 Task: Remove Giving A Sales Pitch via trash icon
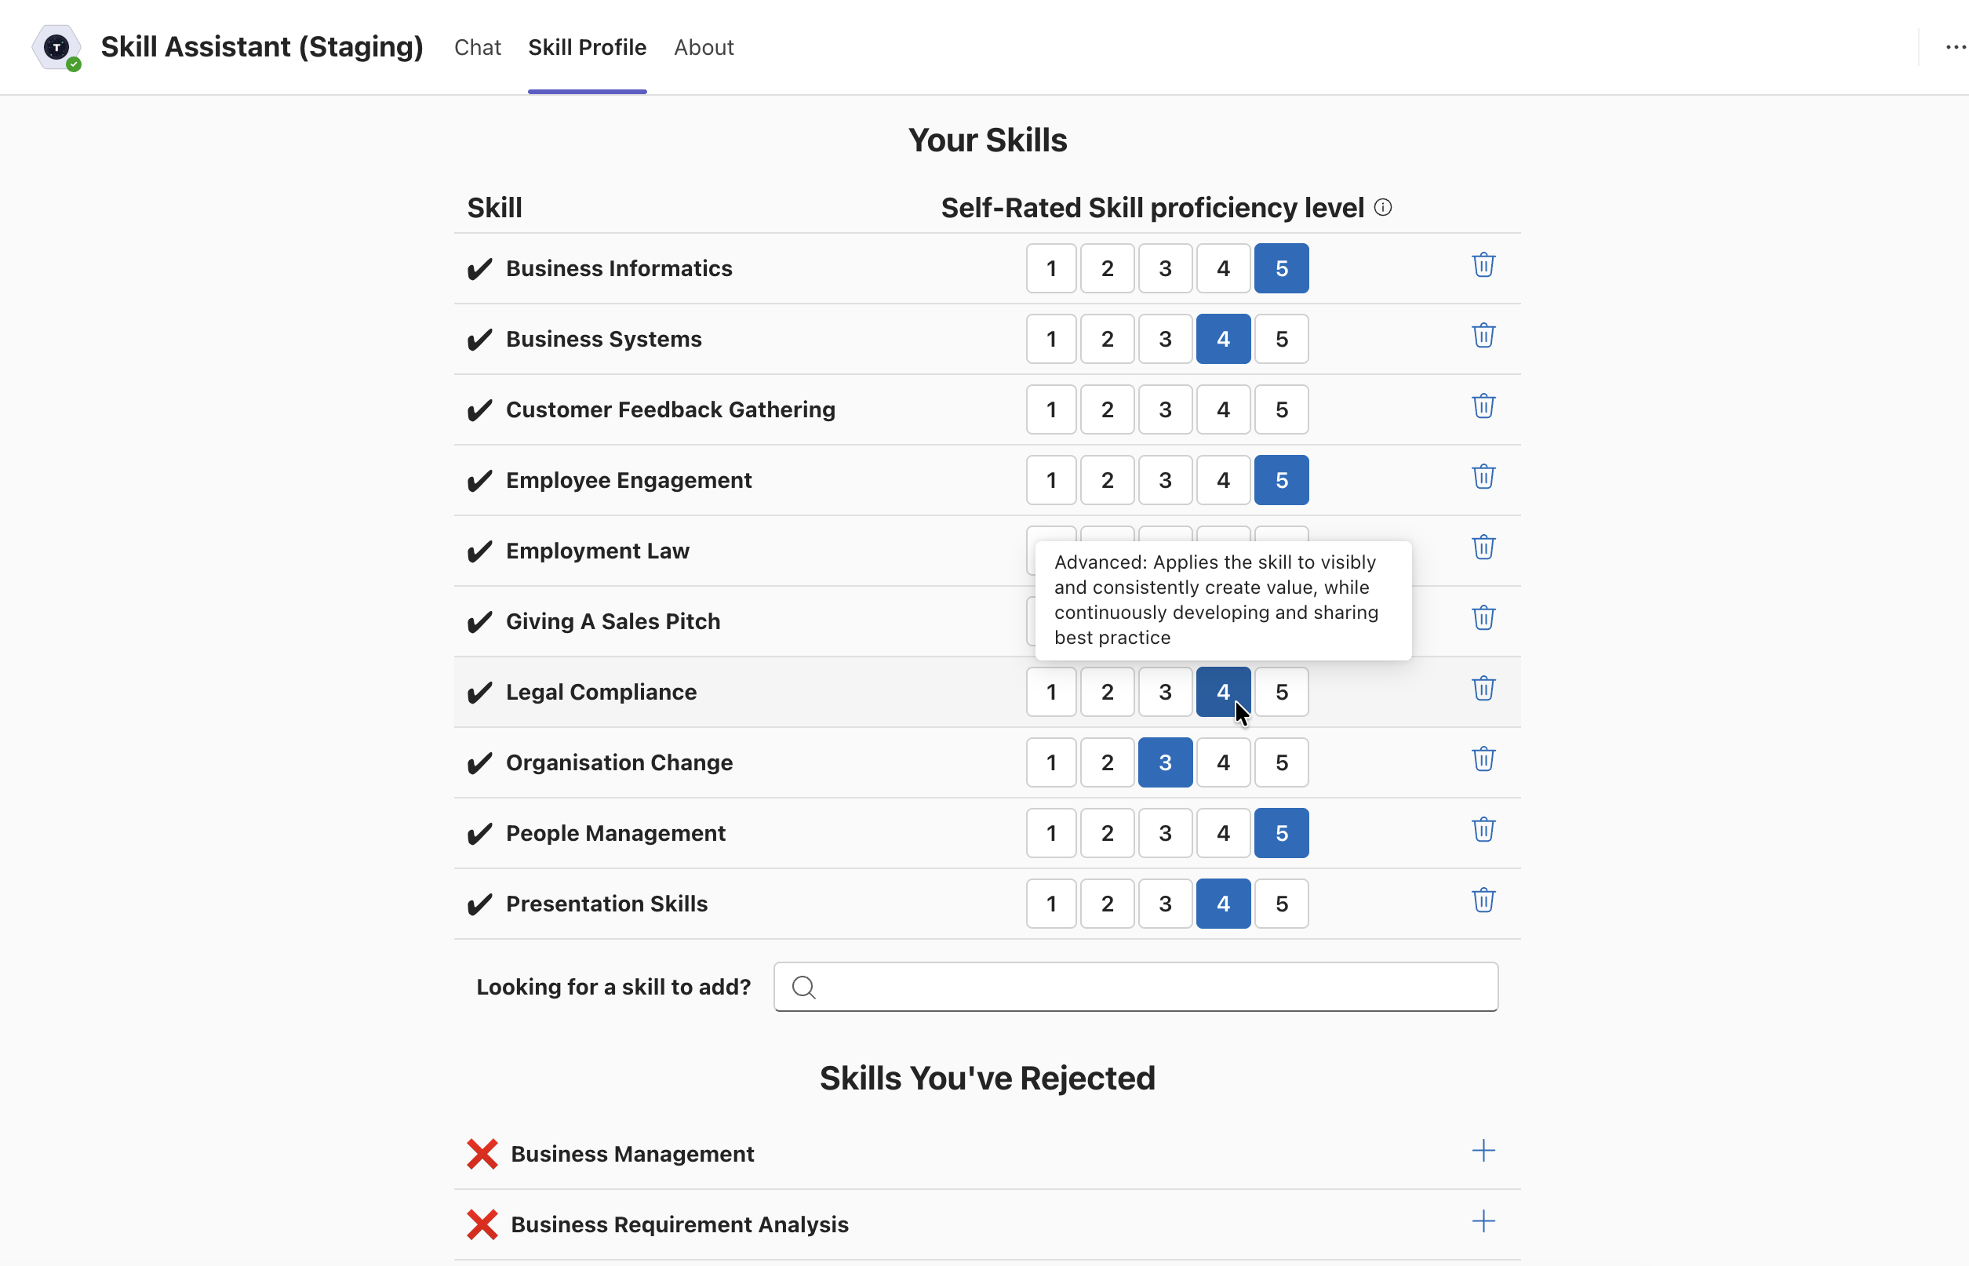1483,618
